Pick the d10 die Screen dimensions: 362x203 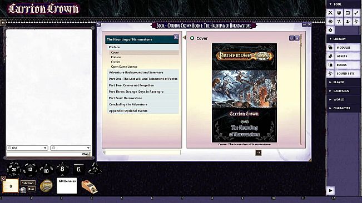pos(46,170)
